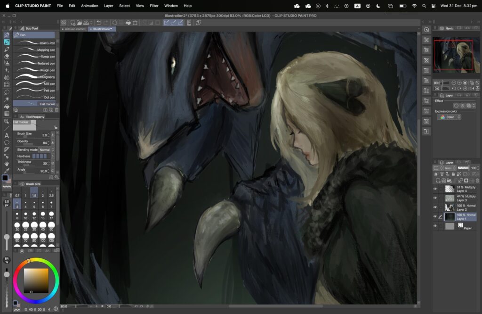482x314 pixels.
Task: Click the Undo arrow in the top toolbar
Action: click(x=99, y=22)
